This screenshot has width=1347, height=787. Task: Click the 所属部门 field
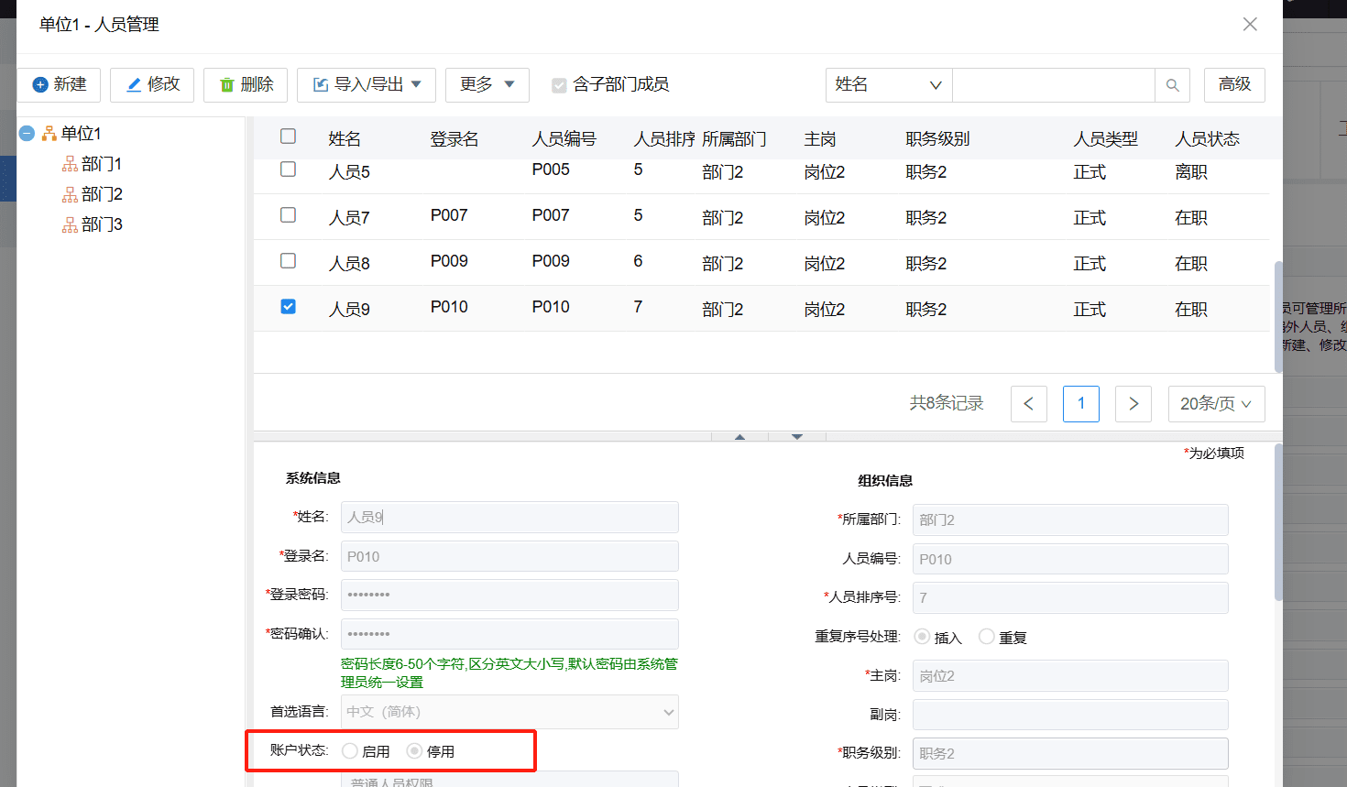coord(1070,519)
